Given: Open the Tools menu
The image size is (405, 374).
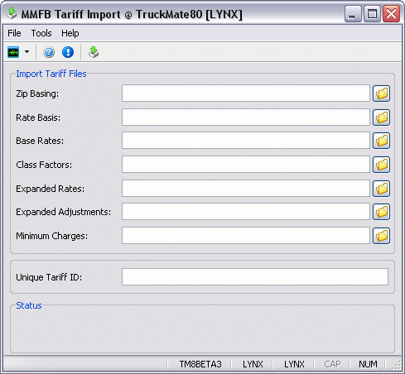Looking at the screenshot, I should click(41, 33).
